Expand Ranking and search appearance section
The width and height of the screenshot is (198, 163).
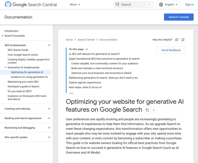49,118
